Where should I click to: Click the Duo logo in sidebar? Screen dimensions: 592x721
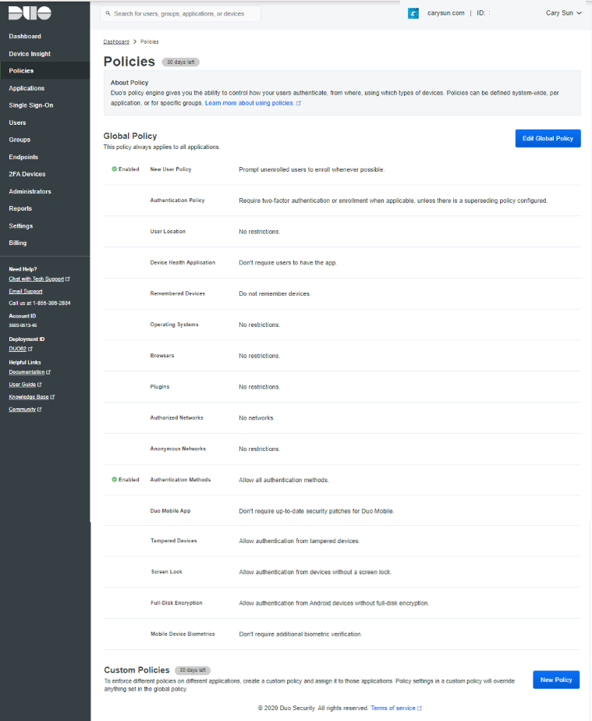point(30,12)
